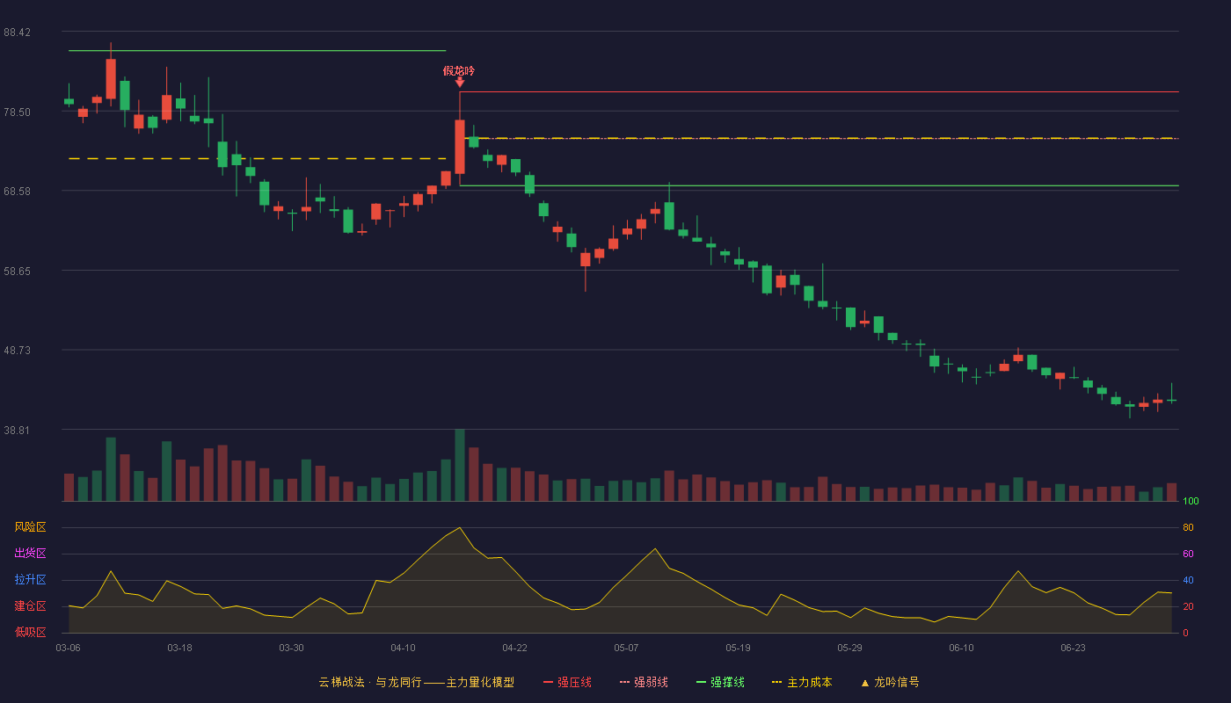Viewport: 1231px width, 703px height.
Task: Toggle the 强撑线 legend entry
Action: pyautogui.click(x=720, y=682)
